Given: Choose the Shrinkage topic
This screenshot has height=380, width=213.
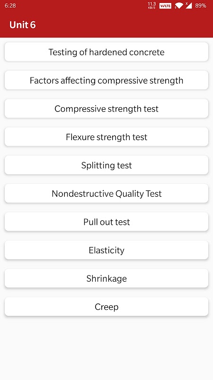Looking at the screenshot, I should coord(106,278).
